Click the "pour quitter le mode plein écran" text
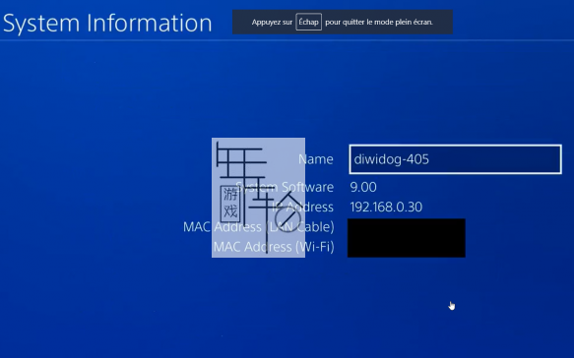 (379, 22)
